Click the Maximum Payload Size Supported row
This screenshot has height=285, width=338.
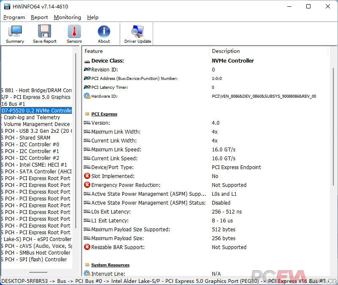coord(159,230)
